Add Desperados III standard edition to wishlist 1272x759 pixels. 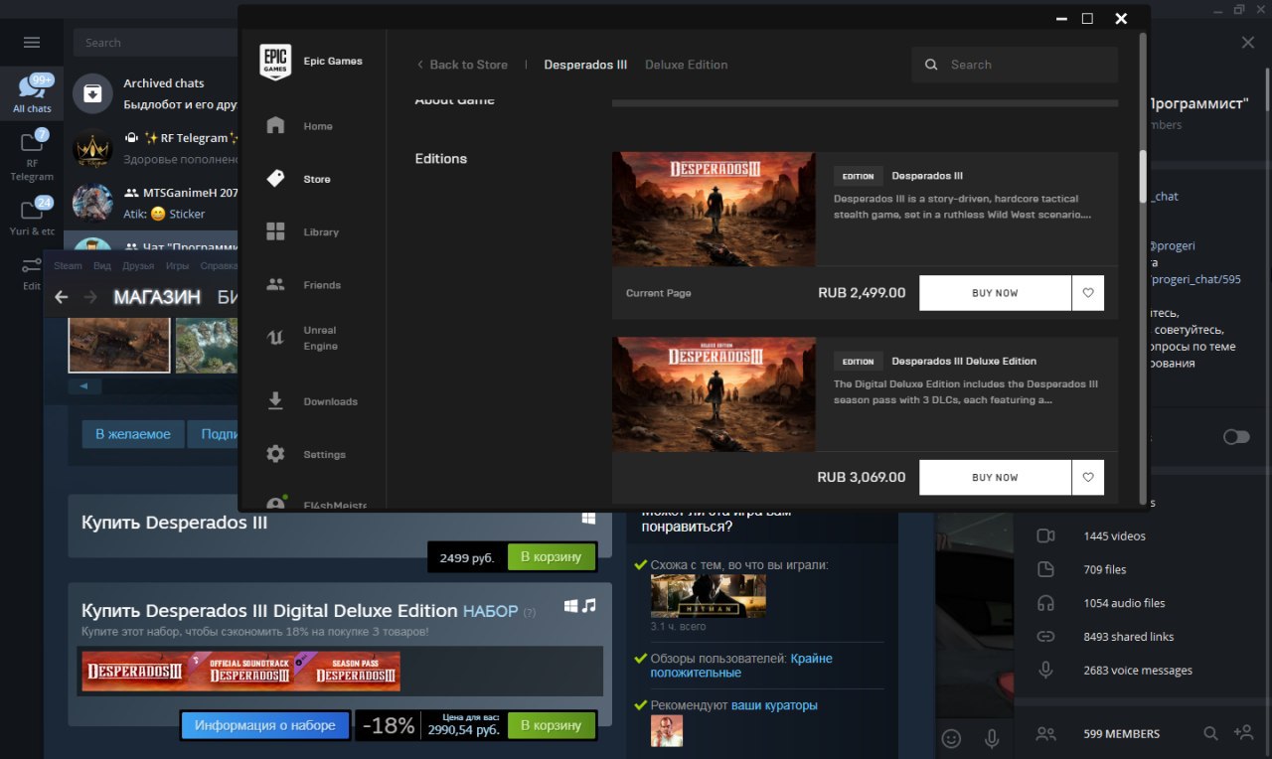point(1088,293)
